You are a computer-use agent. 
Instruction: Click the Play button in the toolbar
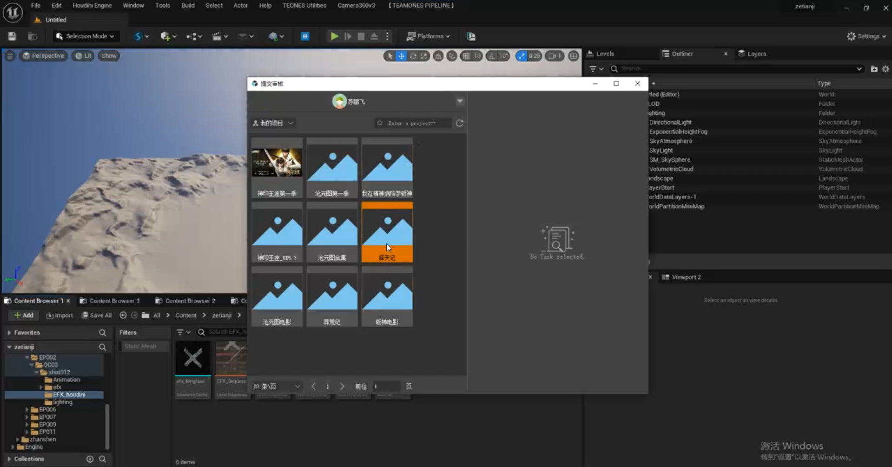tap(334, 36)
